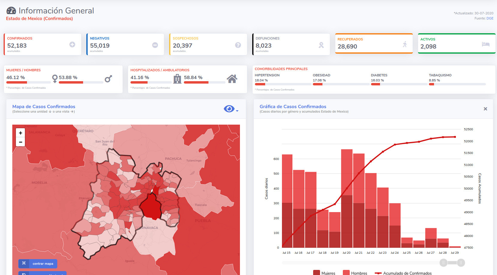Click the Confirmados 52,183 value
The image size is (497, 275).
click(17, 46)
